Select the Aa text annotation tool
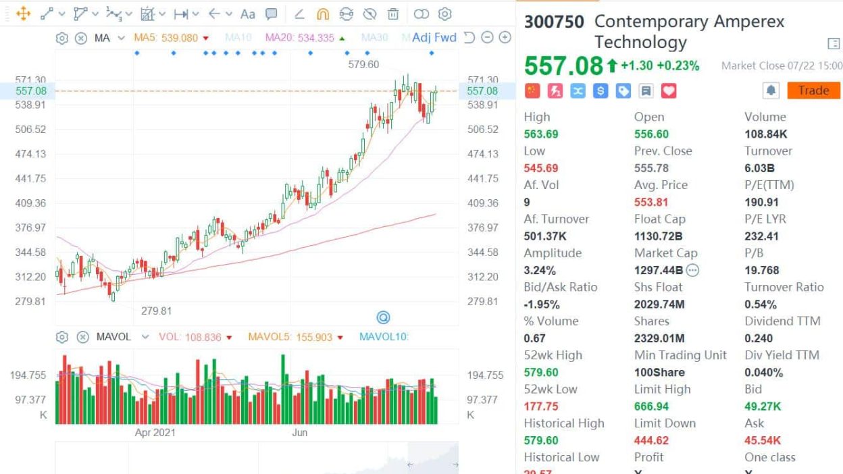Image resolution: width=843 pixels, height=474 pixels. click(x=248, y=14)
